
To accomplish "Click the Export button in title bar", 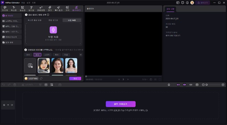I will 203,3.
